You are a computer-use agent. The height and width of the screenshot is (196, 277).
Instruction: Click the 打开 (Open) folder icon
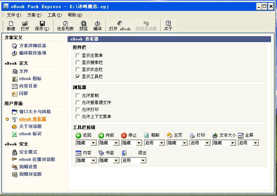pyautogui.click(x=25, y=24)
